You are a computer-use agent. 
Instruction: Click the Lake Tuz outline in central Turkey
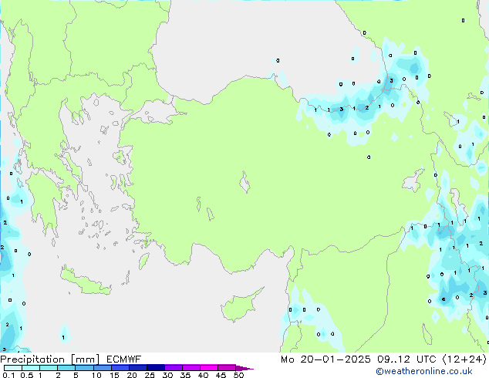pyautogui.click(x=247, y=185)
